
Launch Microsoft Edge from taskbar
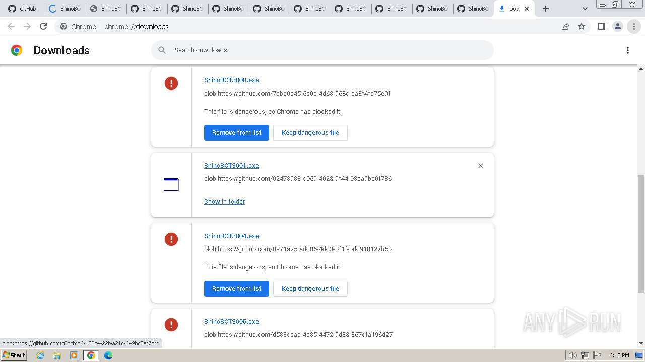[108, 355]
